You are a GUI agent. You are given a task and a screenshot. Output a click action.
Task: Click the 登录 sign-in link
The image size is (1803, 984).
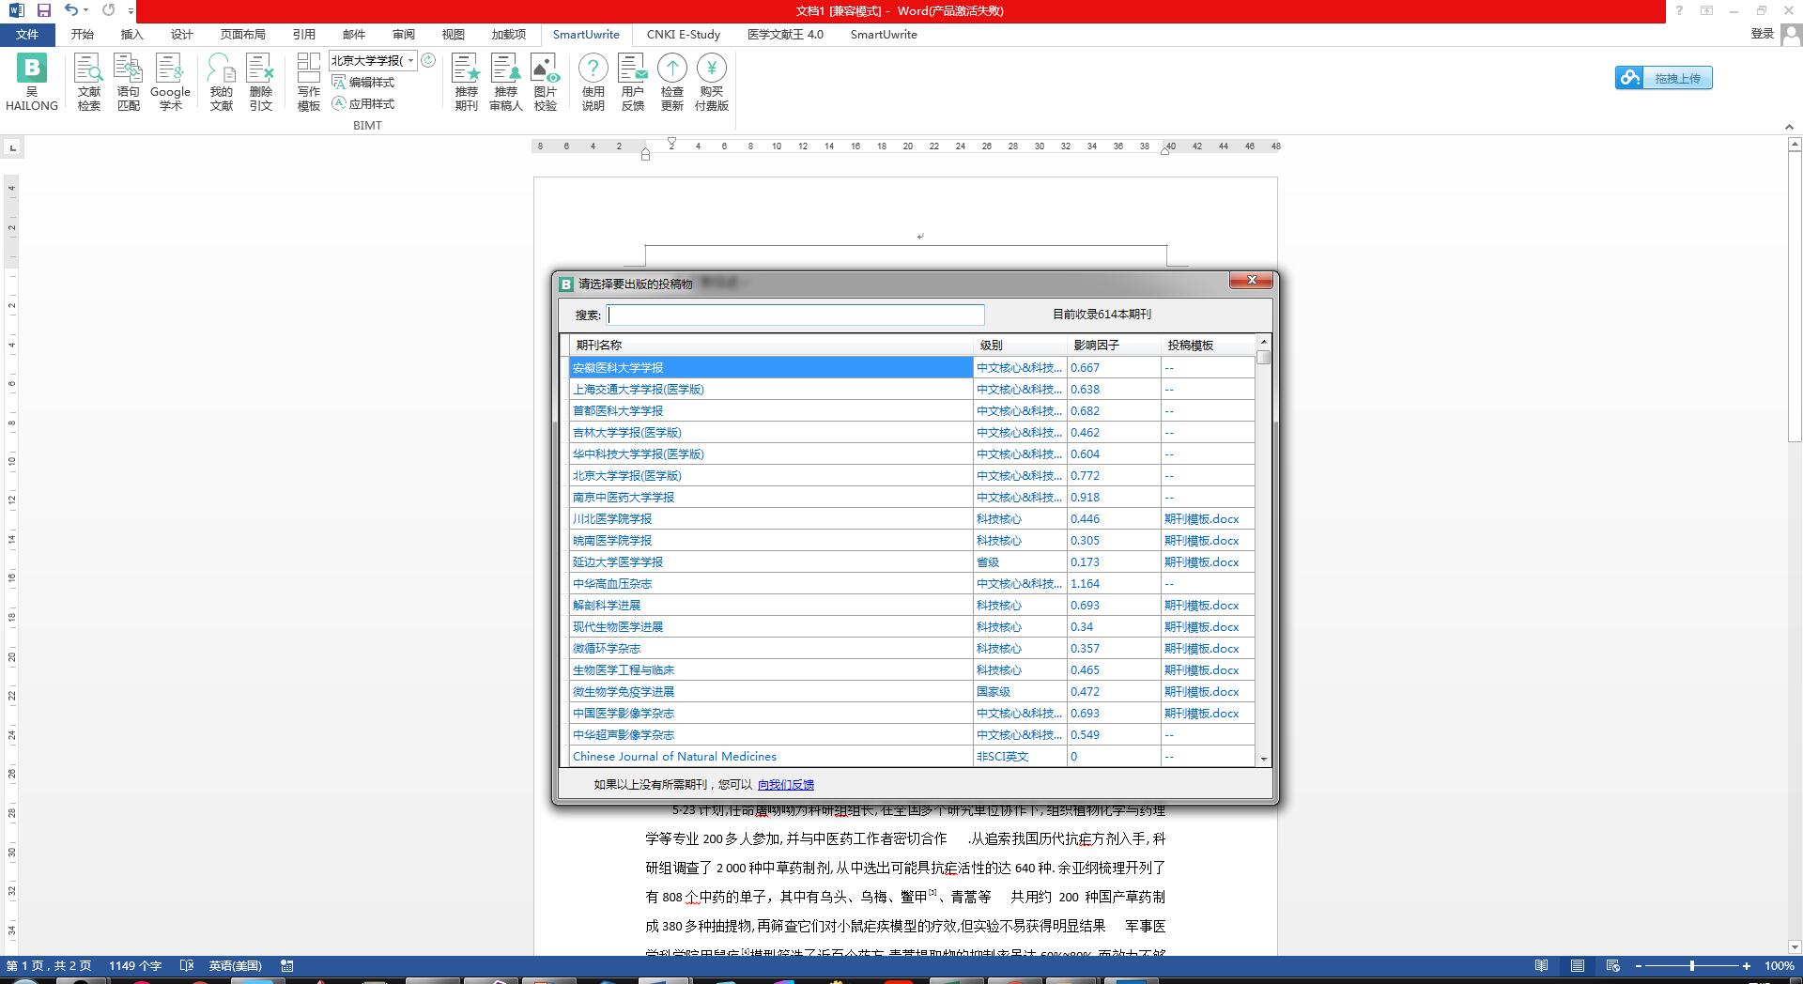(1762, 34)
